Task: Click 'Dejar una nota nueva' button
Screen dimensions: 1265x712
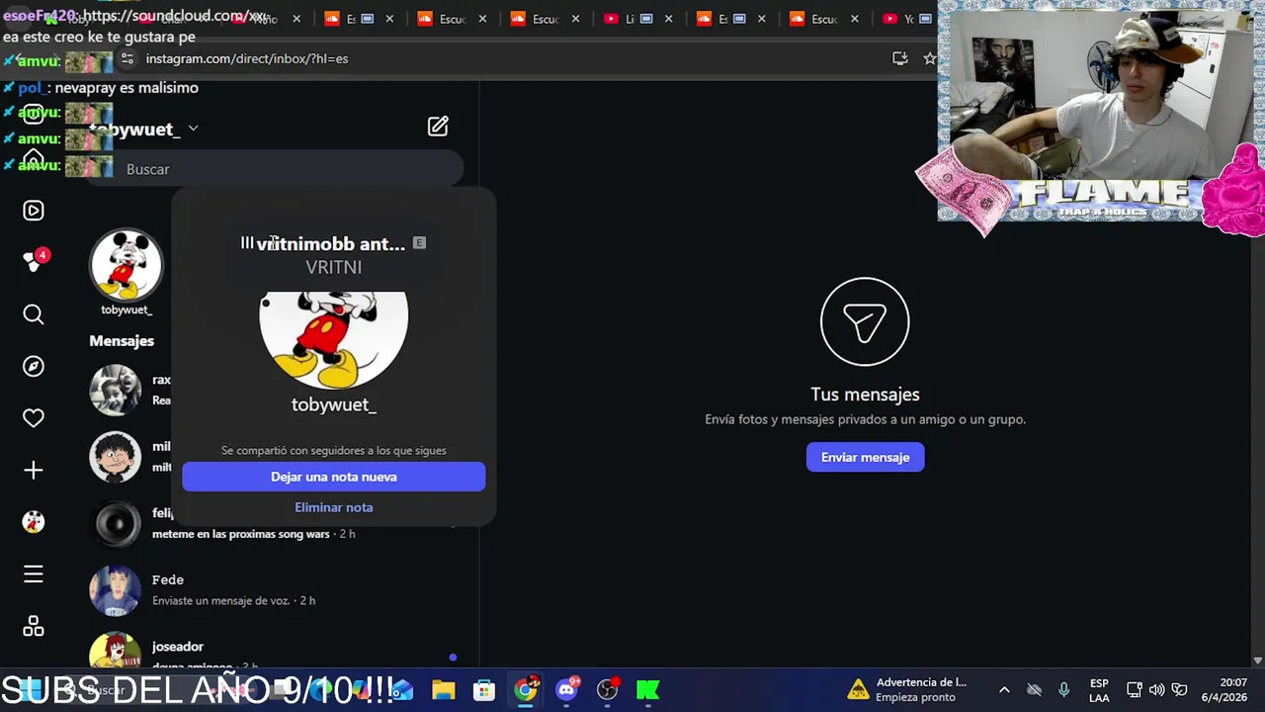Action: (x=334, y=477)
